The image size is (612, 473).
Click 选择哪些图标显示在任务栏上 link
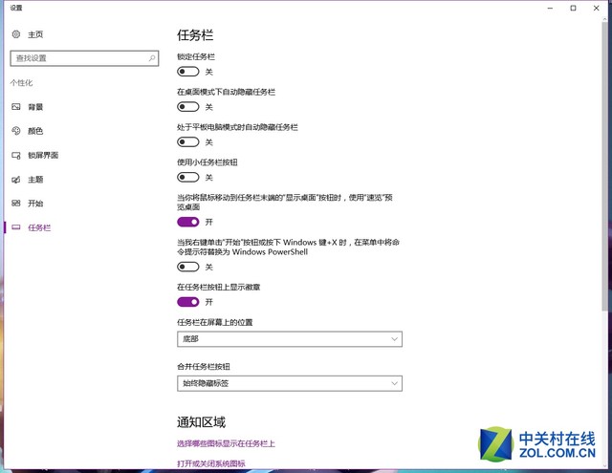[x=226, y=443]
